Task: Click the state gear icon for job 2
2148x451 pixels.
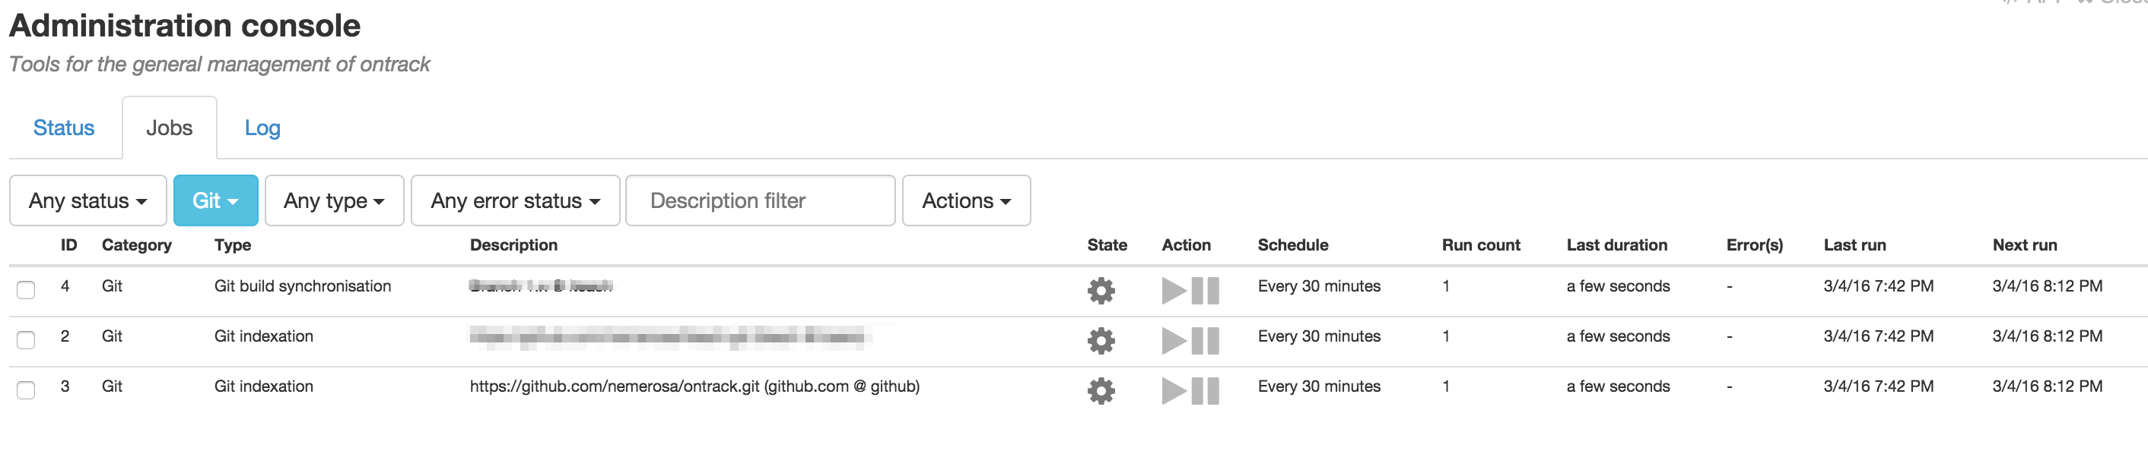Action: point(1101,340)
